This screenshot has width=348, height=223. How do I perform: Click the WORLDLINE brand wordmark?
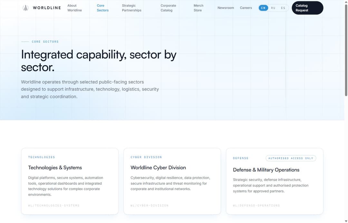click(47, 8)
